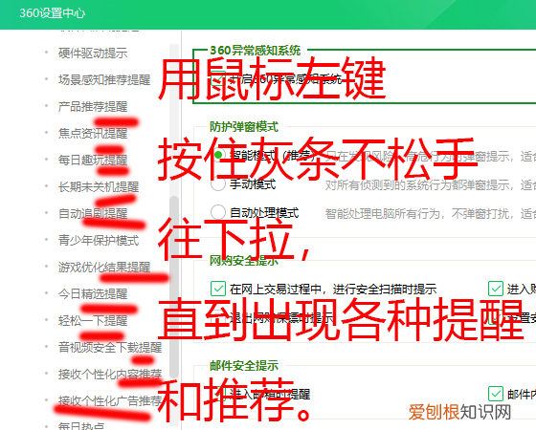Select 接收个性化广告推荐 in the sidebar
The height and width of the screenshot is (430, 536).
tap(110, 400)
